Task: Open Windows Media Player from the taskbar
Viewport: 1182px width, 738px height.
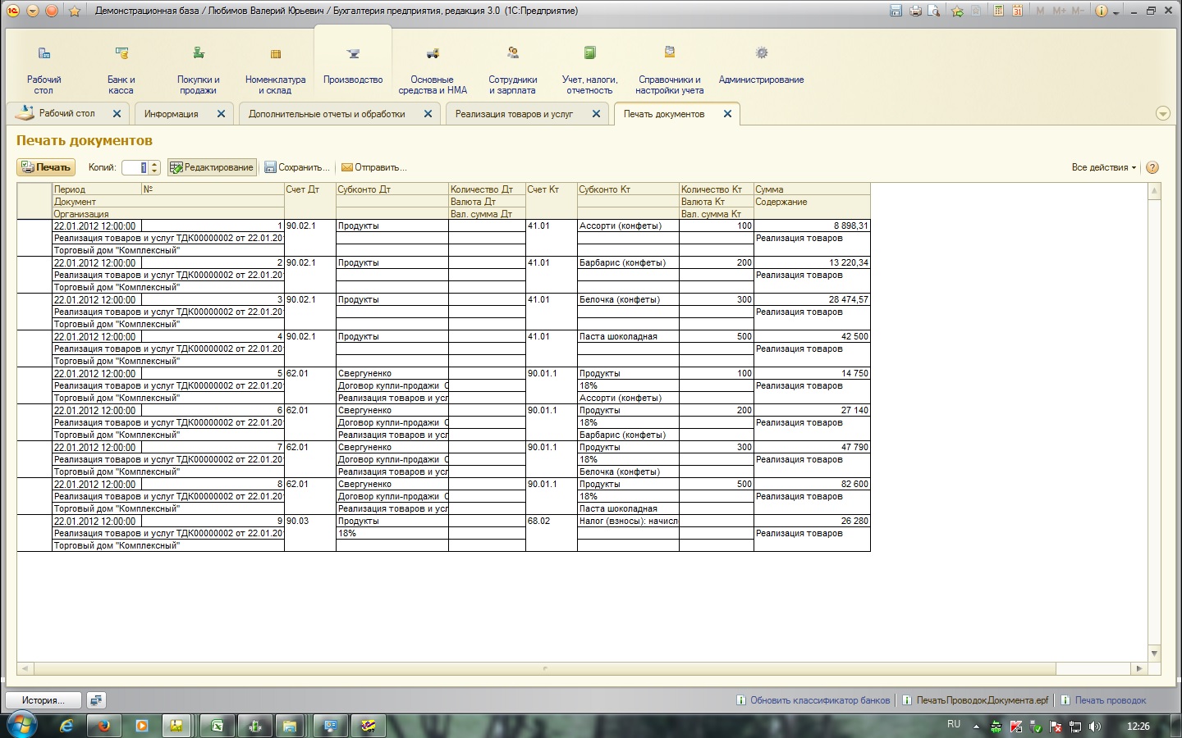Action: point(142,726)
